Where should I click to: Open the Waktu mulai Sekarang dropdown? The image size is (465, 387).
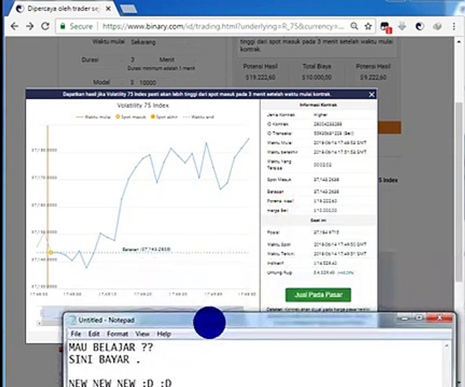coord(143,42)
